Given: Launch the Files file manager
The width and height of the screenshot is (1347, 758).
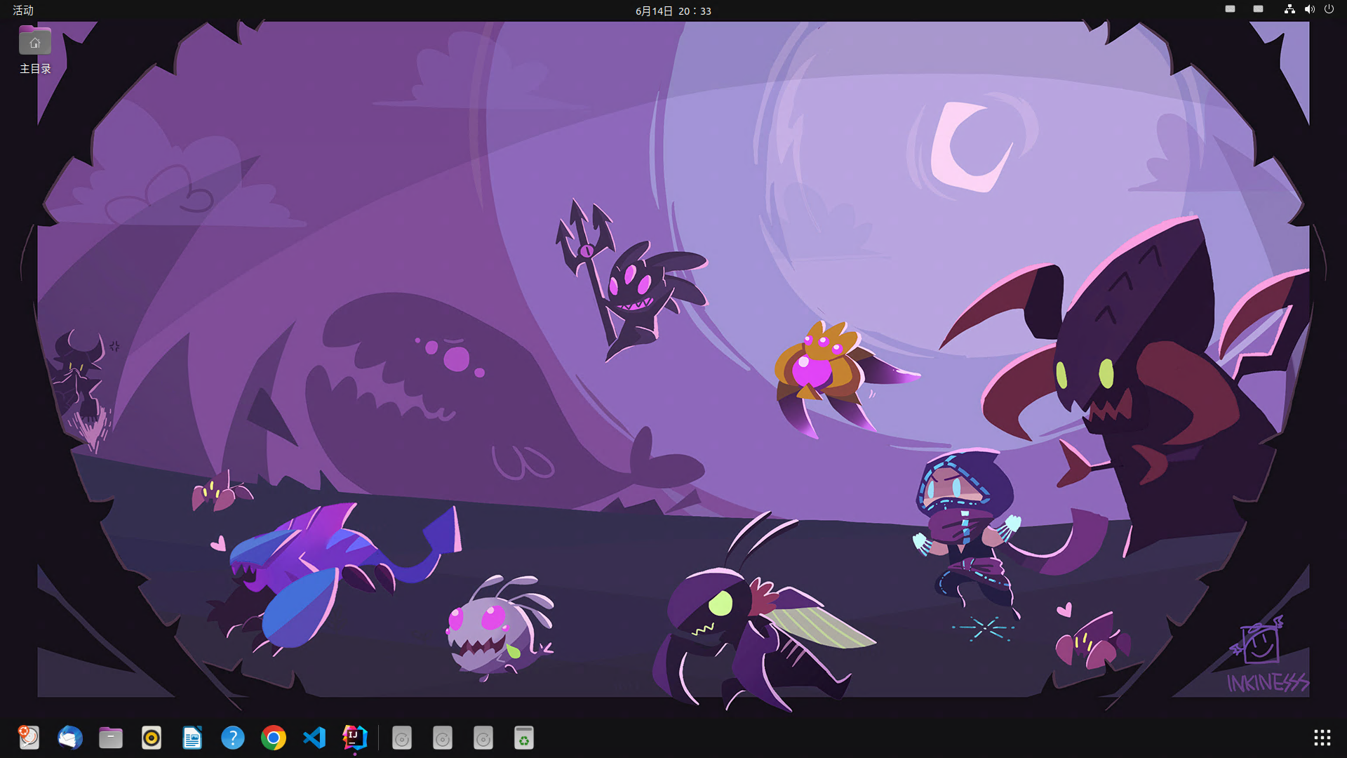Looking at the screenshot, I should [111, 738].
